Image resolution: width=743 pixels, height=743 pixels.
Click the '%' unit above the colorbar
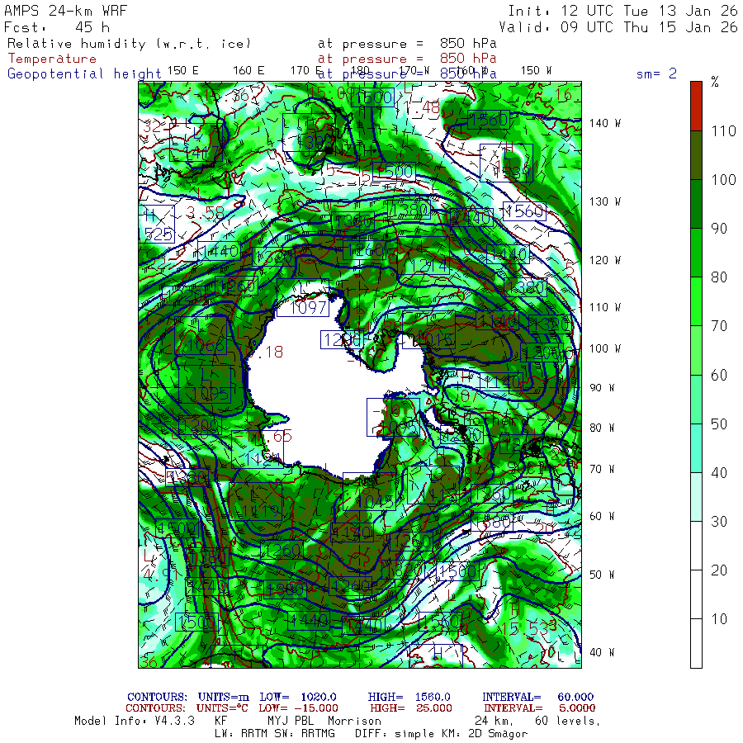(715, 82)
